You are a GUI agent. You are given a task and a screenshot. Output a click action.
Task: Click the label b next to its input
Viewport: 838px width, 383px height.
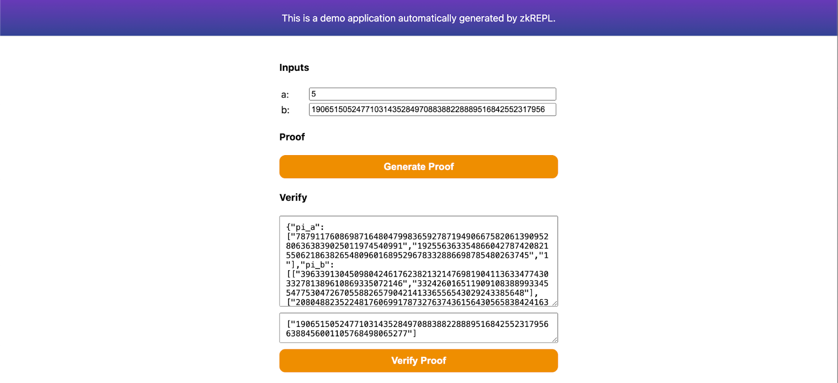[x=285, y=110]
